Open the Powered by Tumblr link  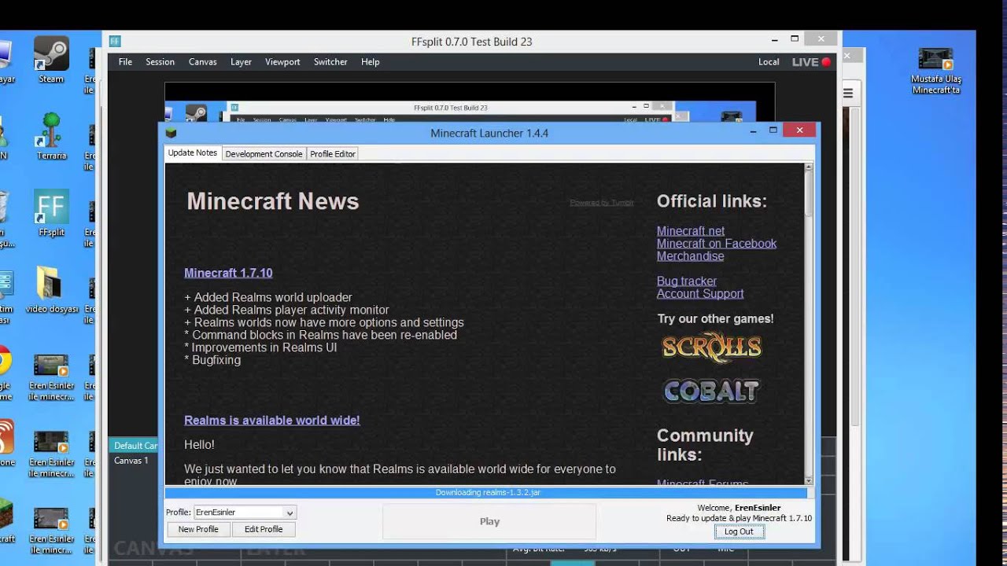click(x=602, y=203)
